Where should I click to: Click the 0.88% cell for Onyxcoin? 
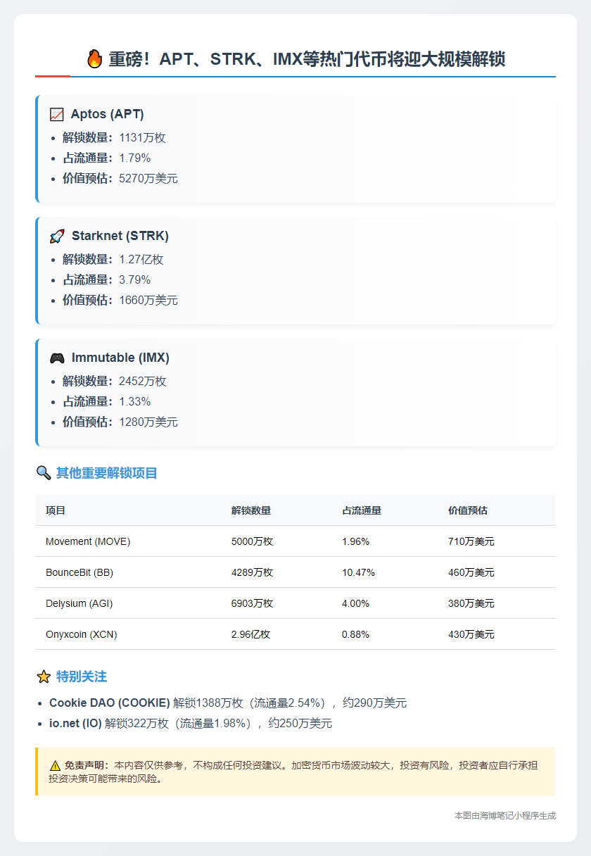tap(356, 634)
